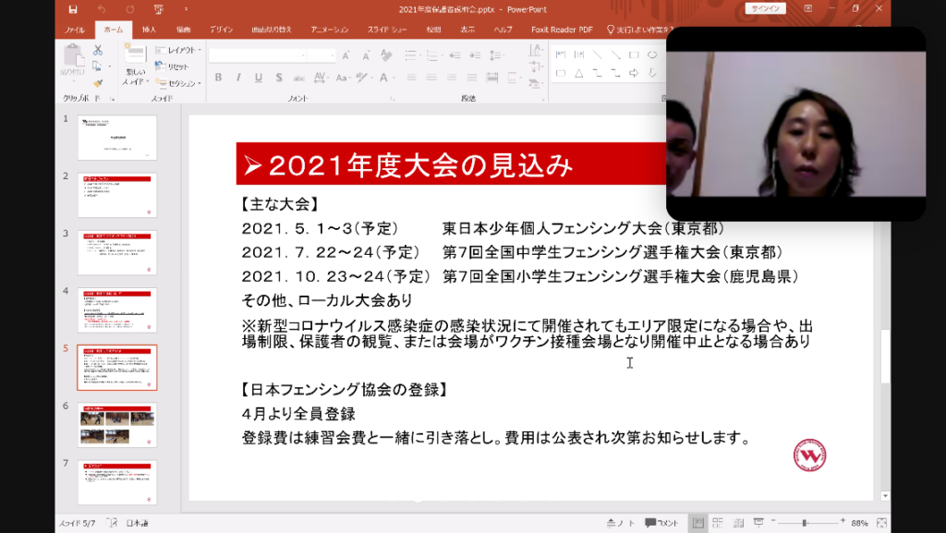Screen dimensions: 946x533
Task: Toggle Underline formatting
Action: click(258, 78)
